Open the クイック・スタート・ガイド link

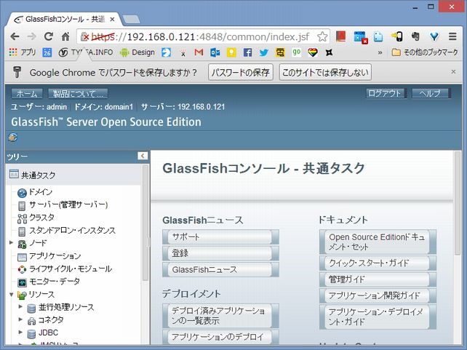pos(376,263)
